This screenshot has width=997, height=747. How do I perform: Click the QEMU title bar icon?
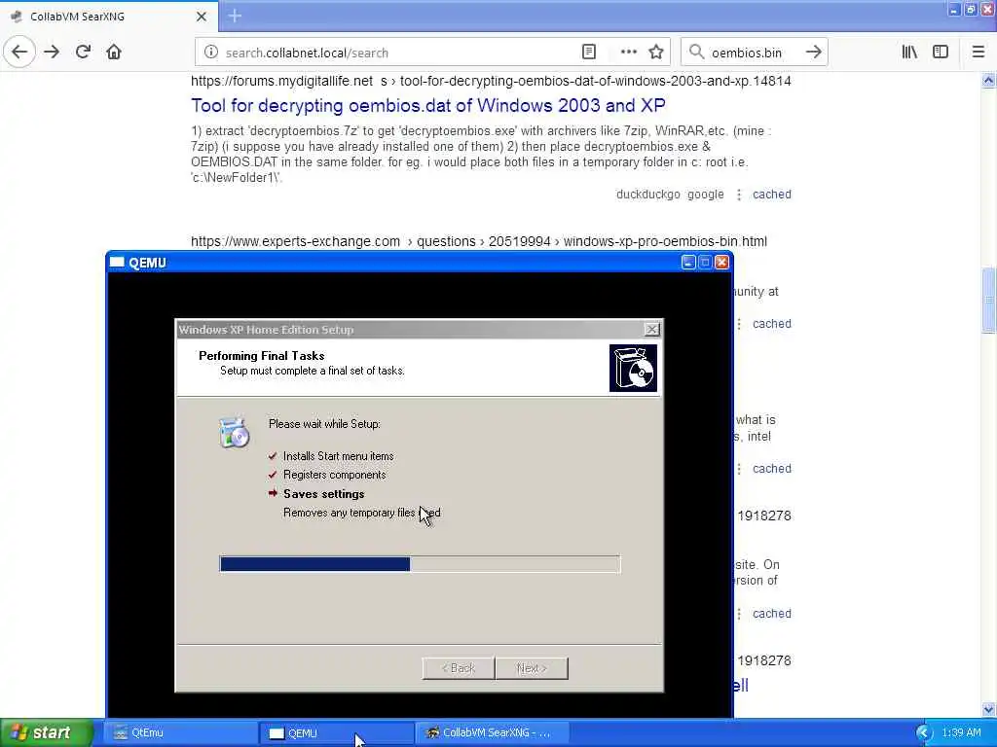[x=117, y=263]
